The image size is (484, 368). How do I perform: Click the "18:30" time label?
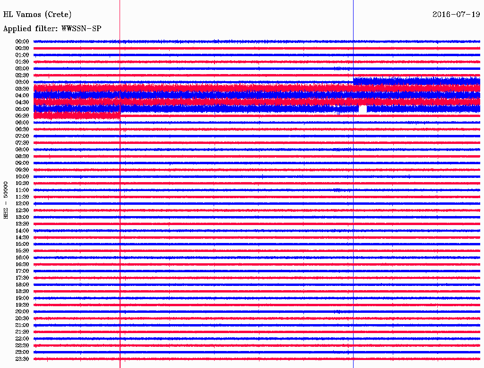pyautogui.click(x=22, y=292)
